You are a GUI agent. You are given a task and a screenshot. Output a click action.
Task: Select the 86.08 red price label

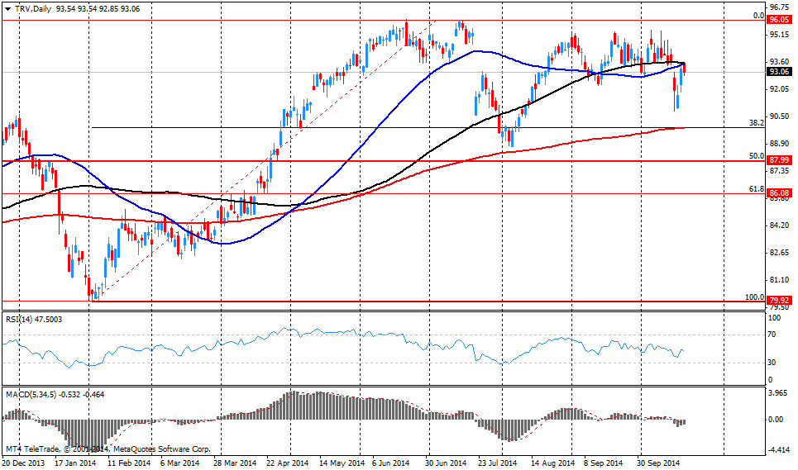(779, 193)
